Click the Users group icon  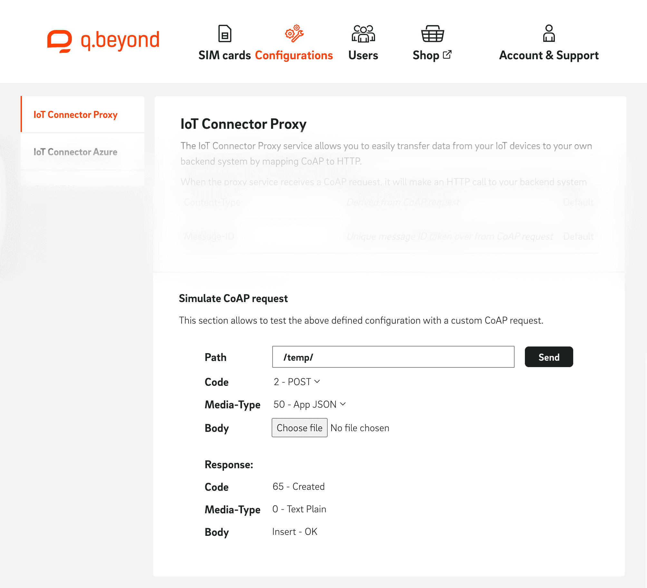(363, 33)
